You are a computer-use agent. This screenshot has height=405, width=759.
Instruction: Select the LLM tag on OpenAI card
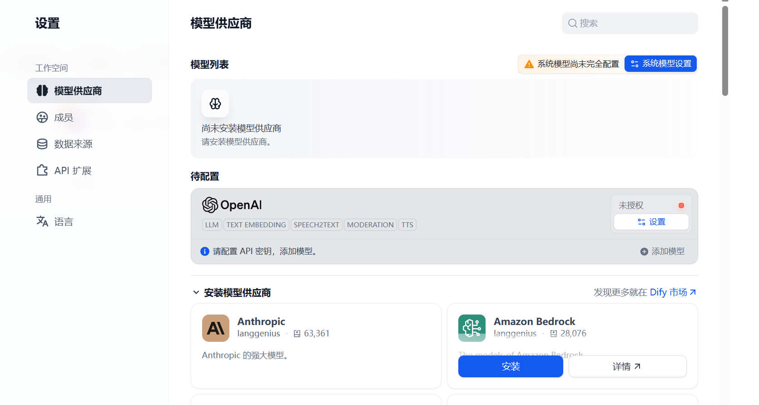click(x=212, y=225)
